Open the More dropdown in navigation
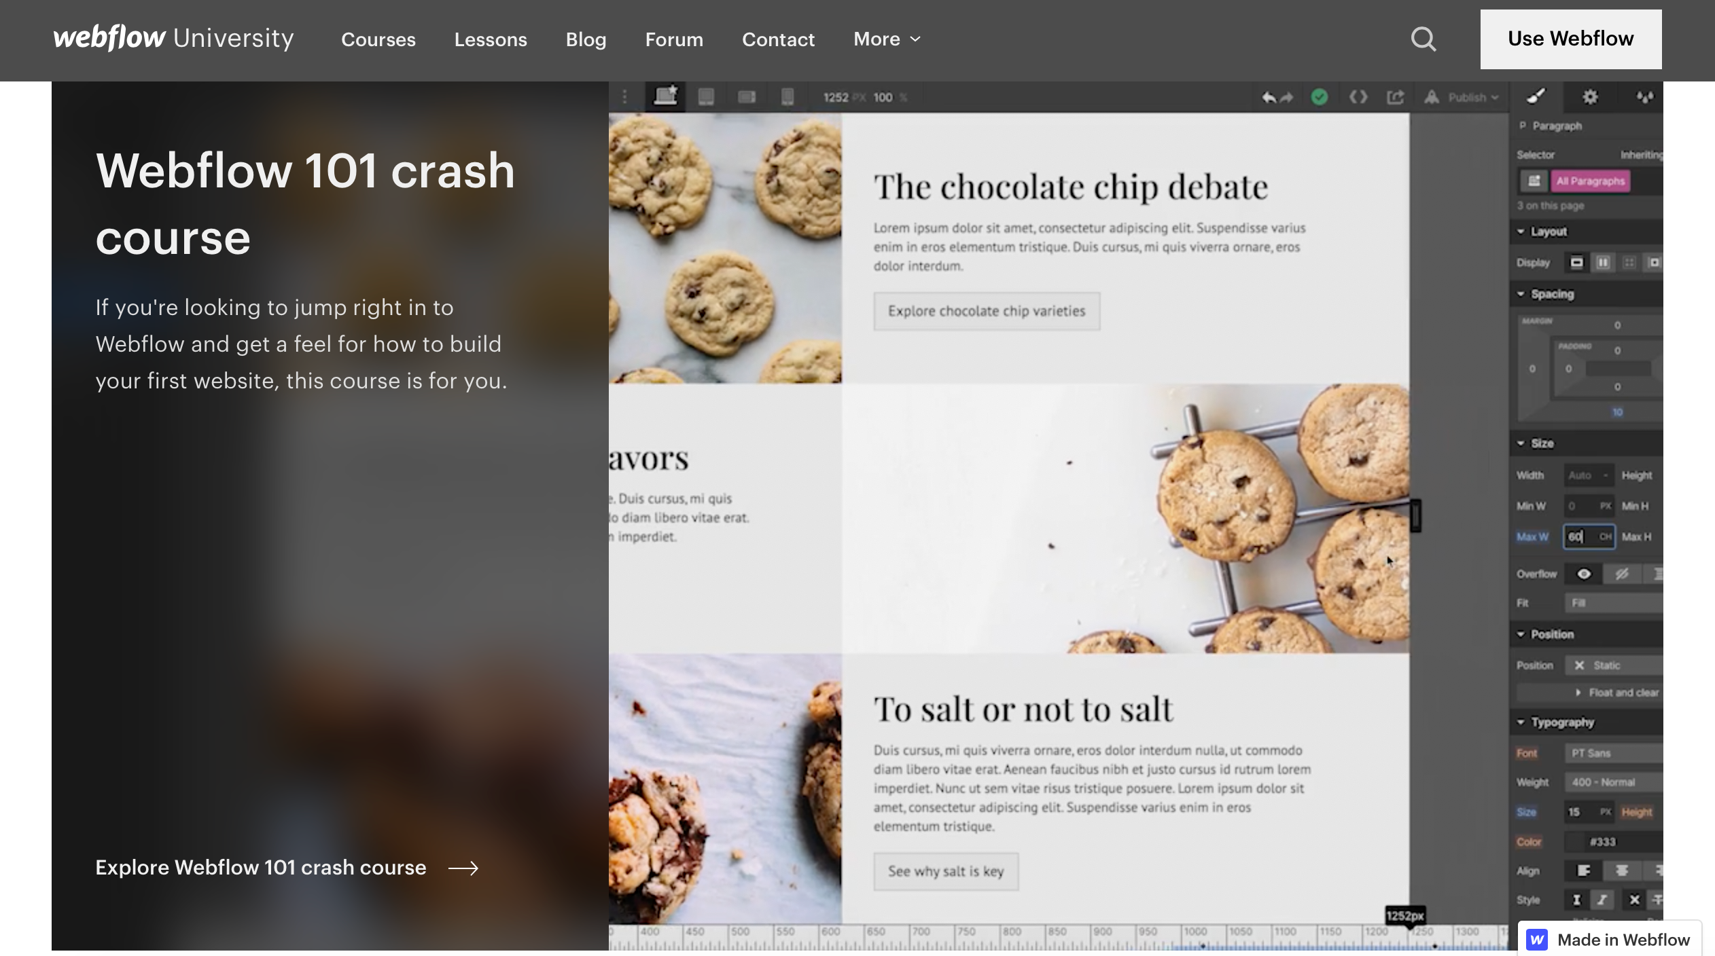 (887, 39)
